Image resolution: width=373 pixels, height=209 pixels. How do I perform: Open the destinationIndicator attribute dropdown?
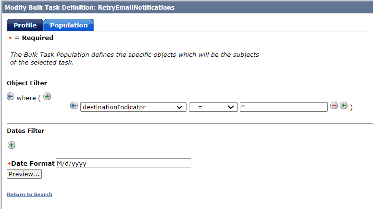(133, 107)
